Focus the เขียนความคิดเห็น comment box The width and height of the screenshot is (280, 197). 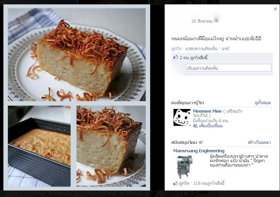[x=228, y=68]
